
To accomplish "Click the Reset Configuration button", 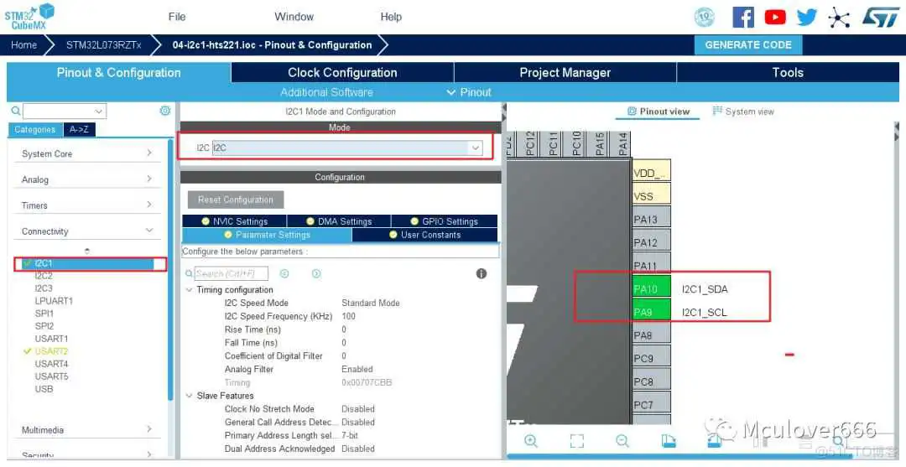I will pyautogui.click(x=236, y=200).
